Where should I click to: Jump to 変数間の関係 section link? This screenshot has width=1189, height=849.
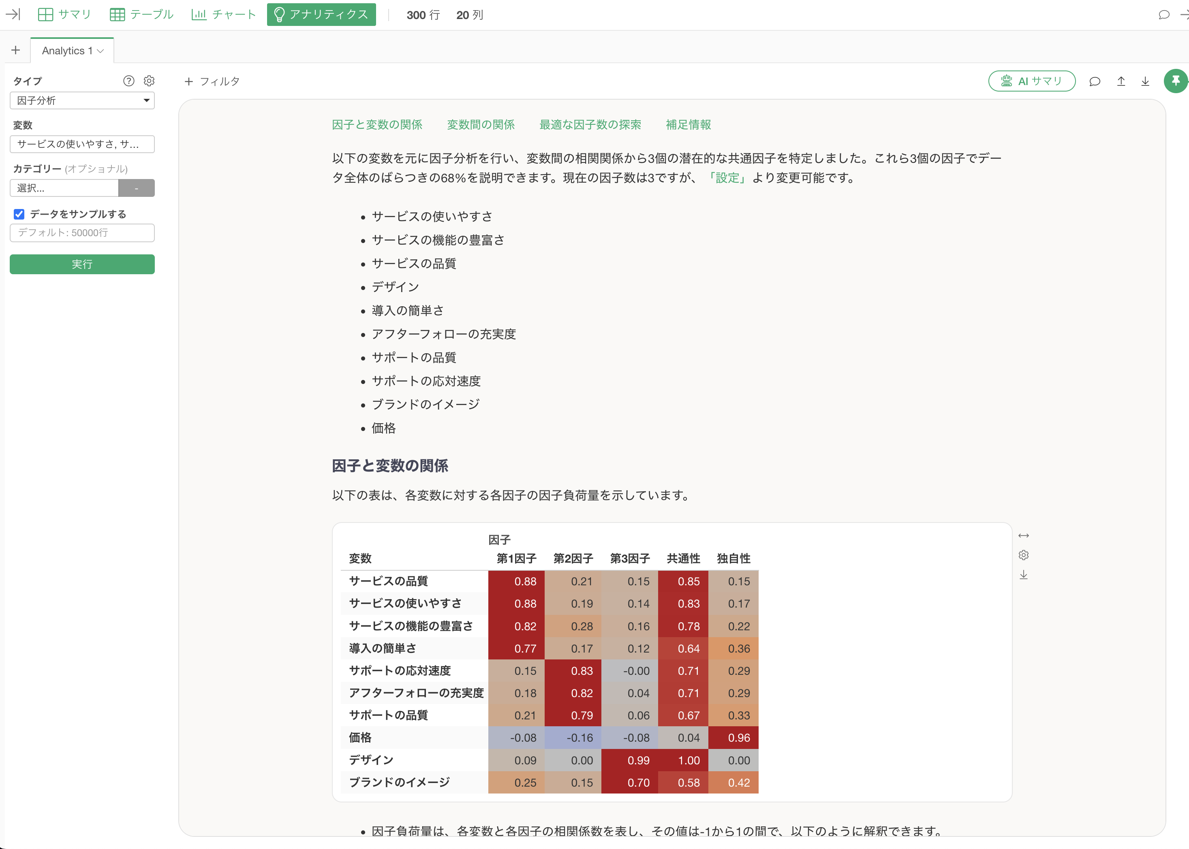click(481, 124)
